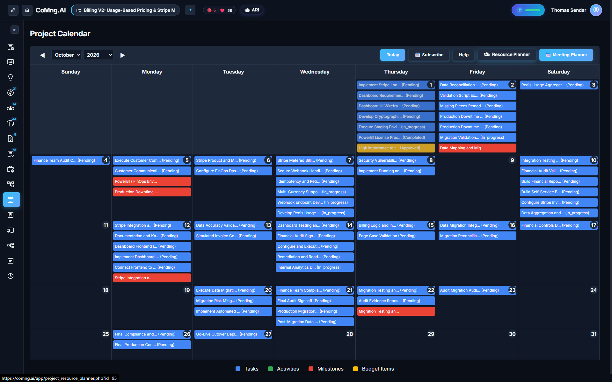Expand the sidebar with the play arrow
The image size is (612, 382).
click(x=14, y=30)
